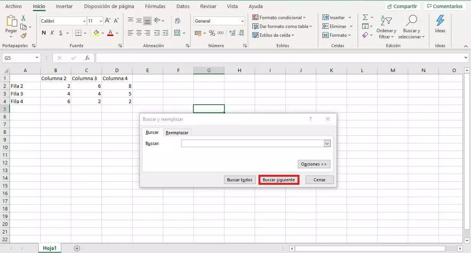Screen dimensions: 471x253
Task: Expand the General number format dropdown
Action: [242, 21]
